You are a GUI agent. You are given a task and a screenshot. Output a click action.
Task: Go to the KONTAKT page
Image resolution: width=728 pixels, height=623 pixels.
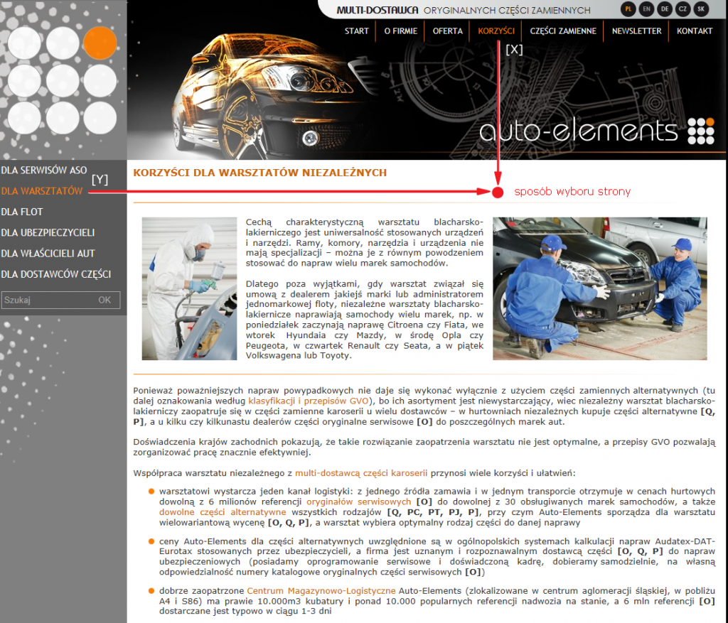694,31
